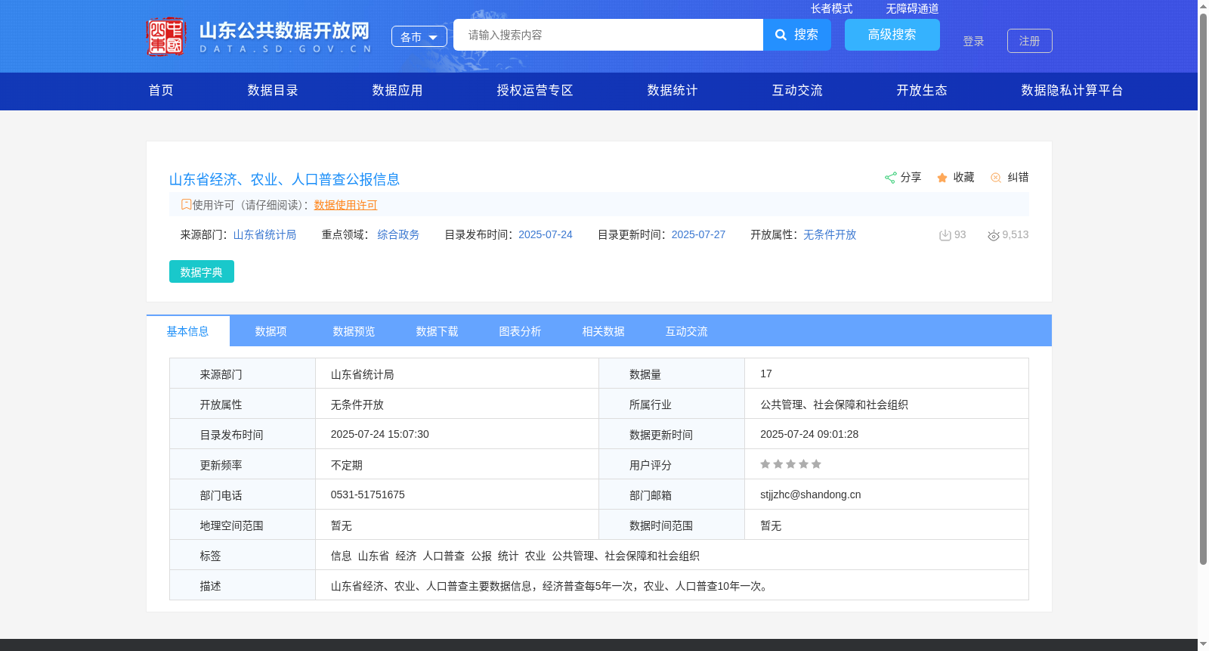
Task: Click the 数据字典 button
Action: point(202,271)
